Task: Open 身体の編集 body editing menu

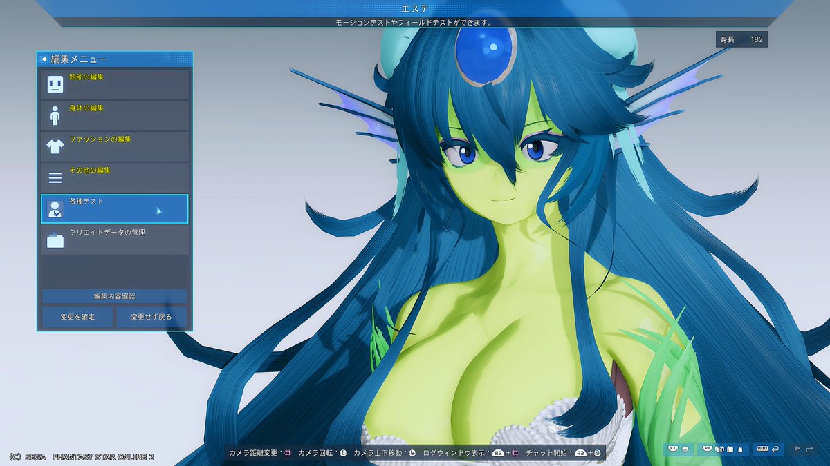Action: click(x=114, y=115)
